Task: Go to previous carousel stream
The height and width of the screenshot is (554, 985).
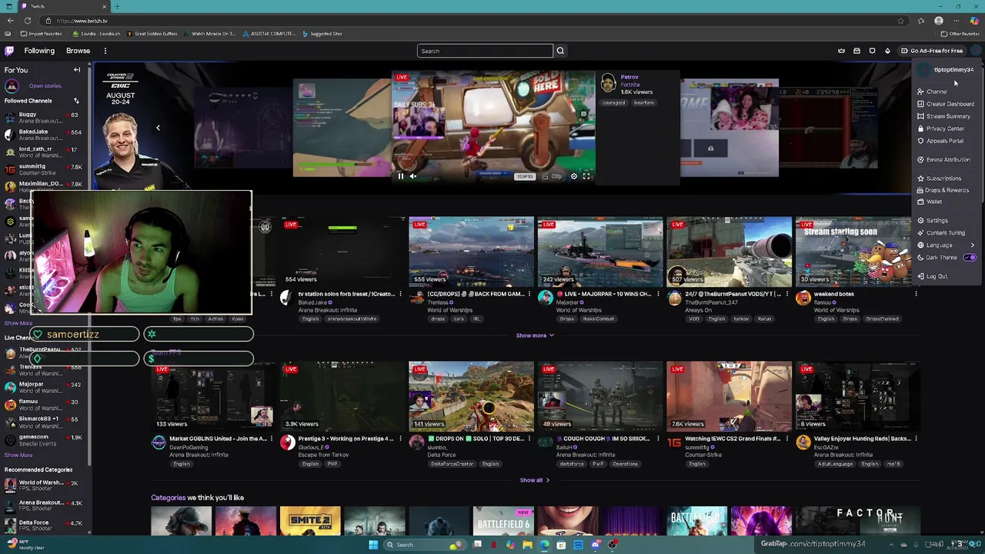Action: tap(158, 128)
